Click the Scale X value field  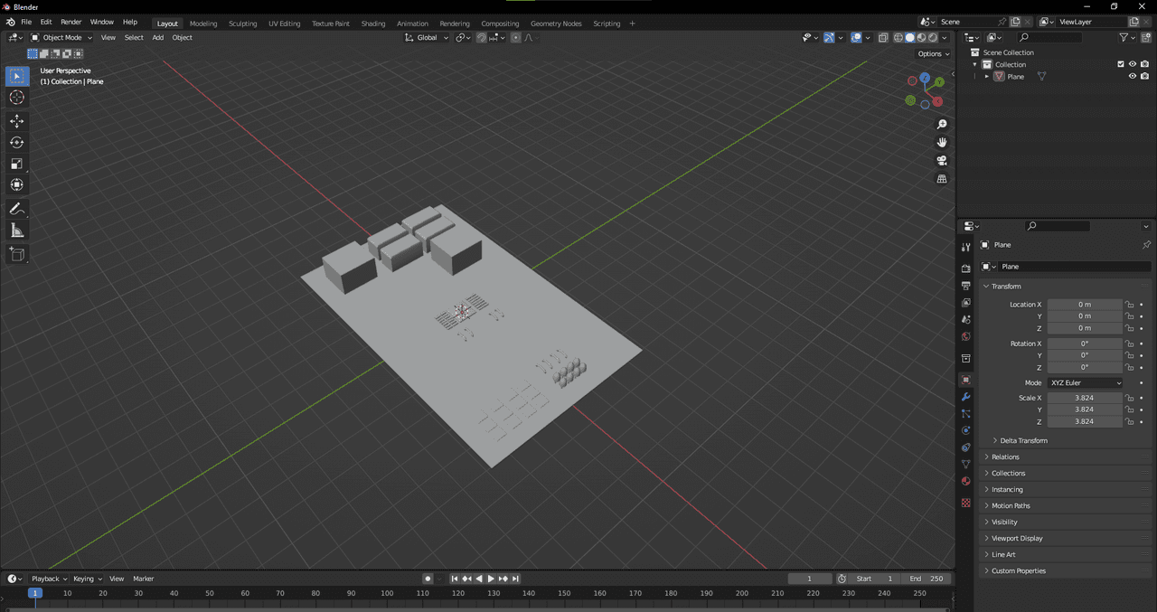1084,398
